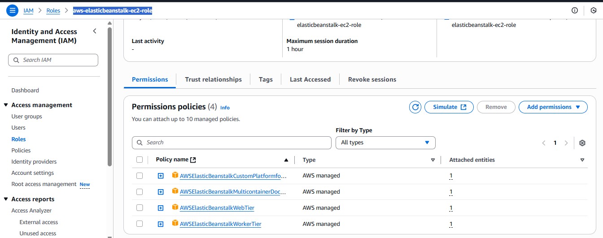Sort table by Type column arrow

[x=433, y=160]
